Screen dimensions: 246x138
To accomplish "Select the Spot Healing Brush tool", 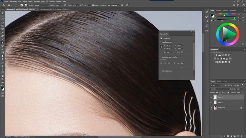I will click(x=3, y=36).
